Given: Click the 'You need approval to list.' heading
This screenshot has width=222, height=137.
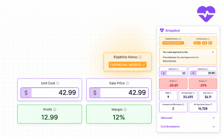Looking at the screenshot, I should tap(175, 52).
